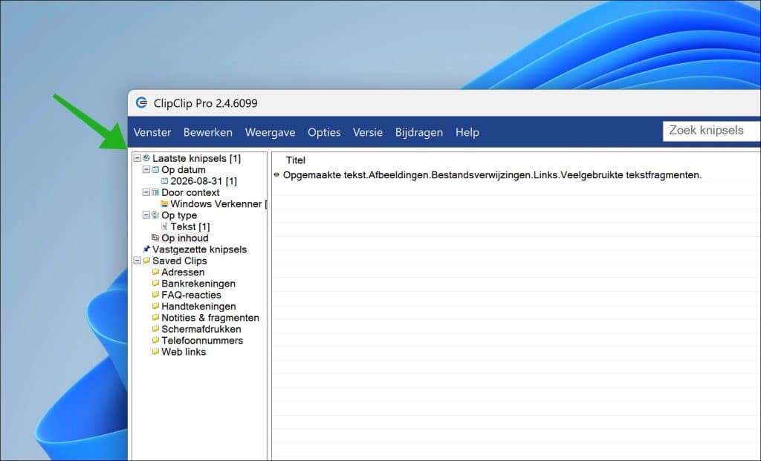
Task: Select Laatste knipsels [1] in the tree
Action: click(196, 159)
